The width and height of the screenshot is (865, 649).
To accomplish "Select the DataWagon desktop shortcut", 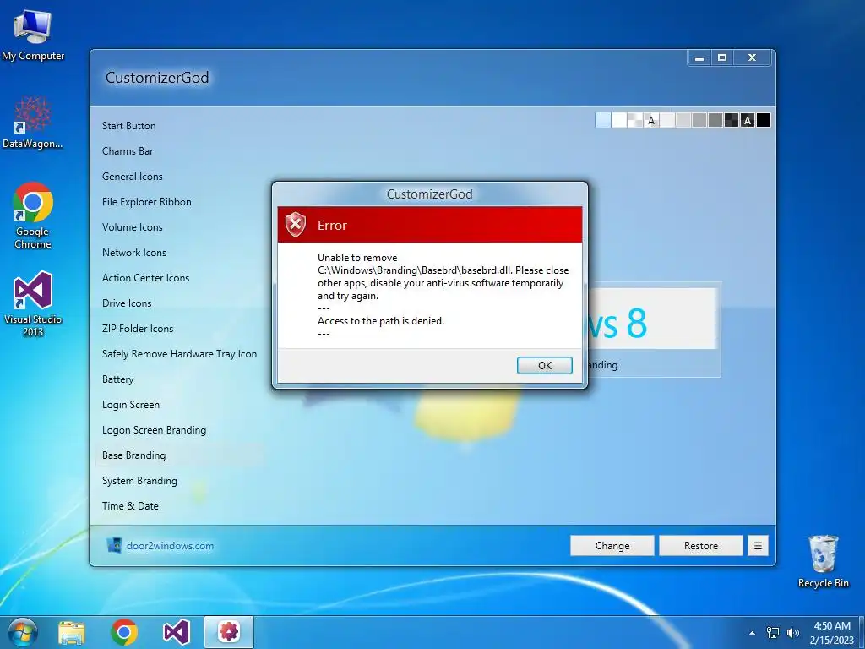I will [33, 123].
